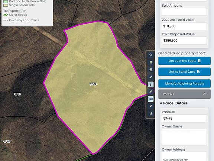
Task: Open Link to Land Card
Action: (184, 72)
